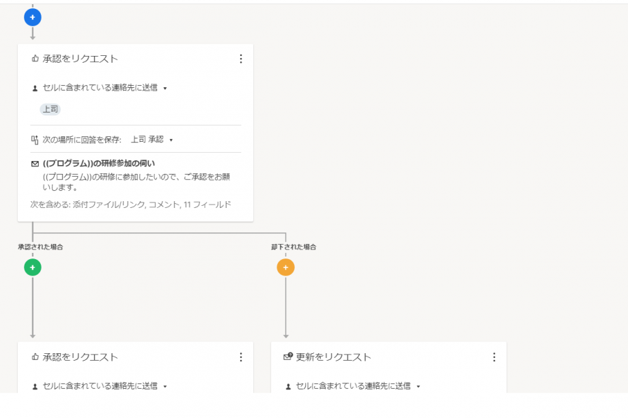Open the three-dot menu on the approved-branch 承認をリクエスト card
628x418 pixels.
pos(240,357)
